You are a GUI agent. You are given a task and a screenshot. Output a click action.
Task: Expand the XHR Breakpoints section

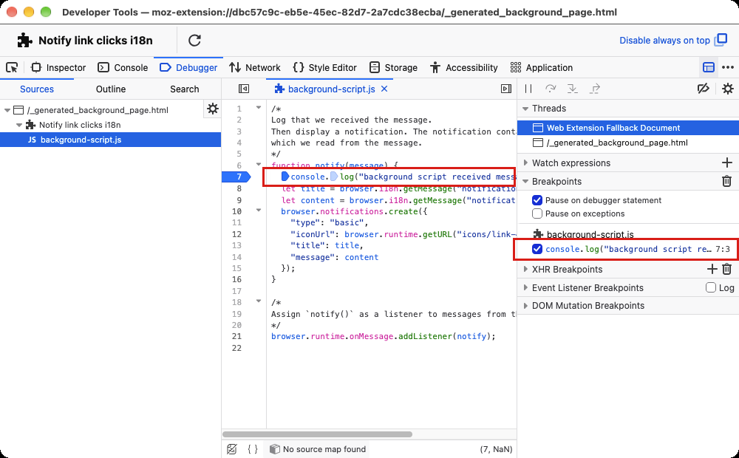[525, 270]
